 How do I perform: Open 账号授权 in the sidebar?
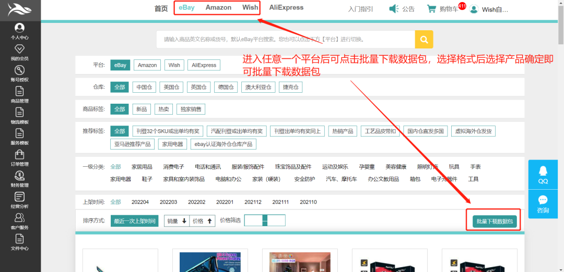pyautogui.click(x=20, y=73)
